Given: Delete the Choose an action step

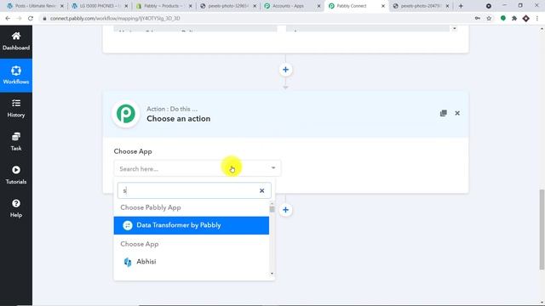Looking at the screenshot, I should [457, 113].
